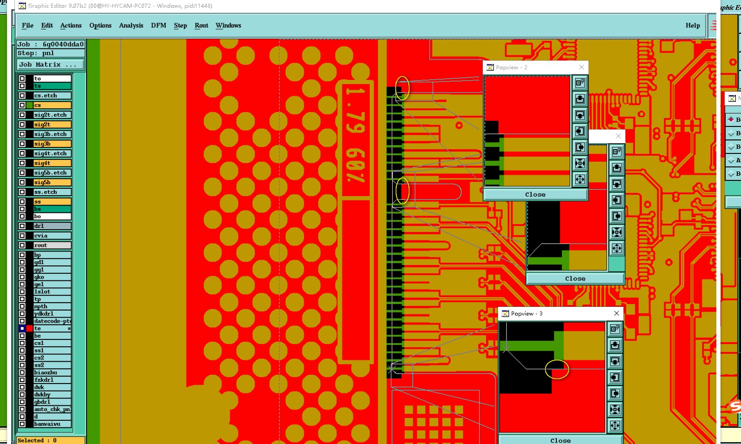Click Close button of the untitled middle popview
The width and height of the screenshot is (741, 444).
(575, 278)
